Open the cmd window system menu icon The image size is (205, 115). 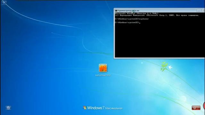tap(116, 11)
